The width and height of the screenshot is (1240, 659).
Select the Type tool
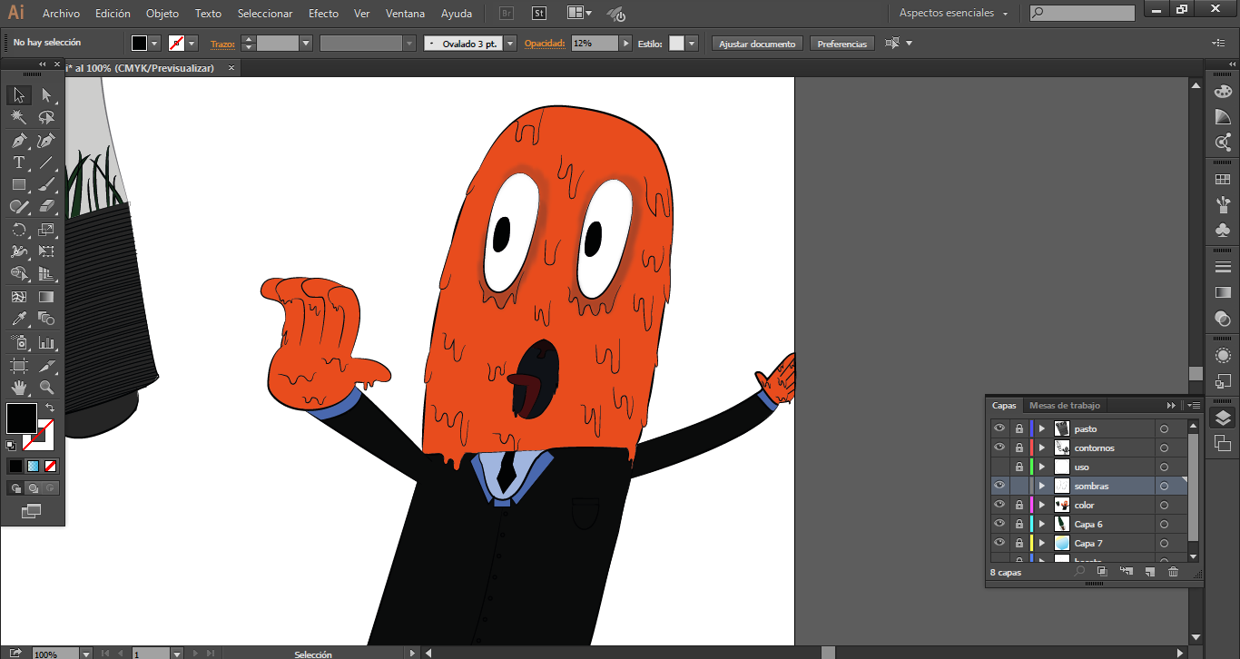click(18, 162)
